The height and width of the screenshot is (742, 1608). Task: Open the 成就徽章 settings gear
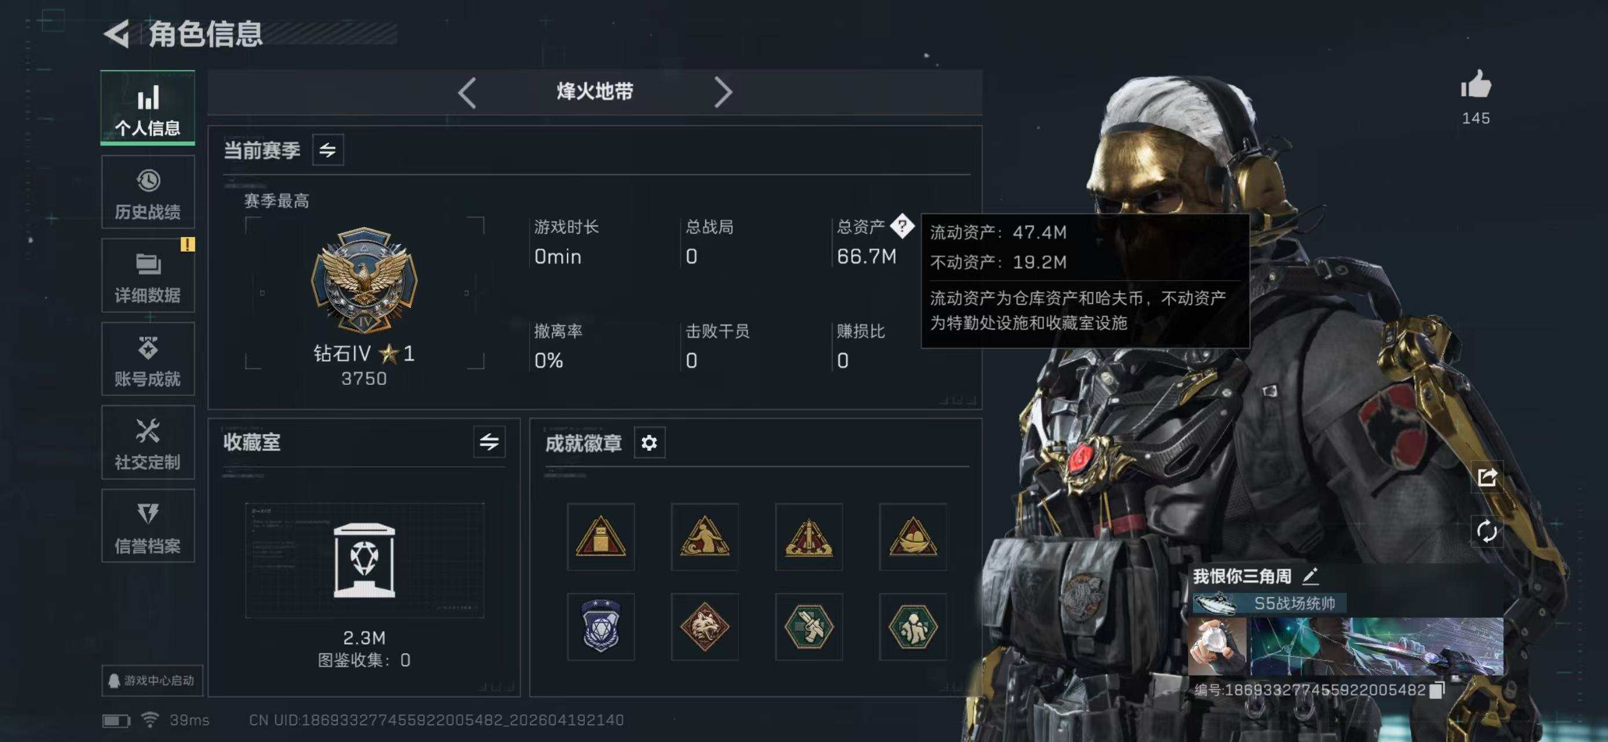pyautogui.click(x=649, y=443)
